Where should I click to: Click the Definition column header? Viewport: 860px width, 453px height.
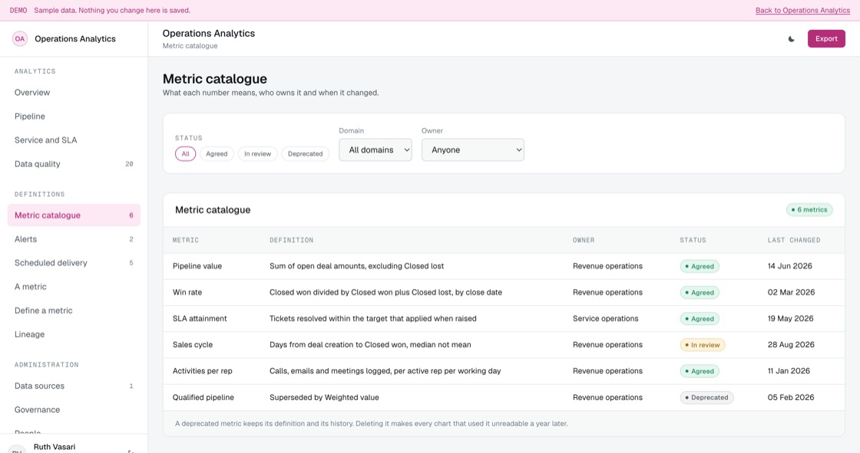[291, 240]
